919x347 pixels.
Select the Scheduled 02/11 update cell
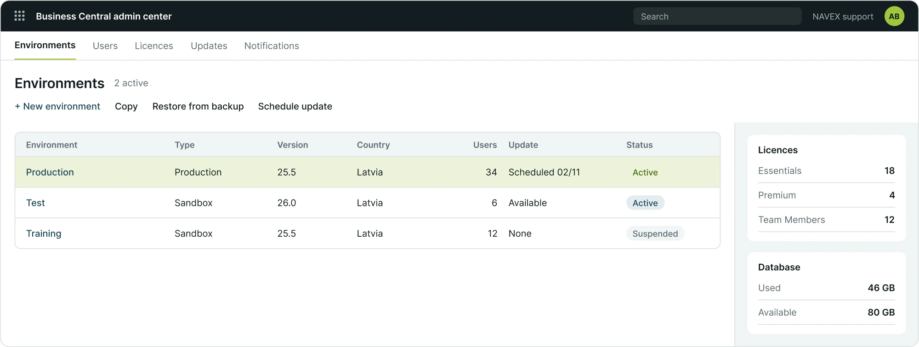coord(544,172)
